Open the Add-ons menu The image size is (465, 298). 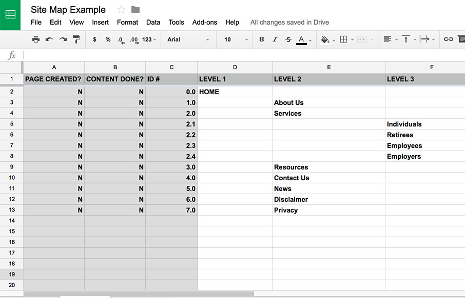click(205, 23)
